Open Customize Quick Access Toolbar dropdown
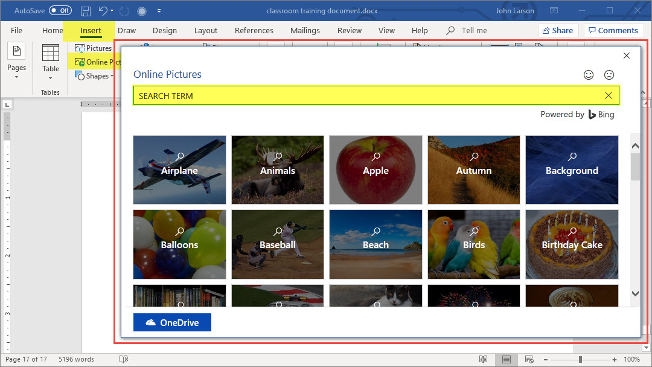The height and width of the screenshot is (367, 652). point(159,11)
